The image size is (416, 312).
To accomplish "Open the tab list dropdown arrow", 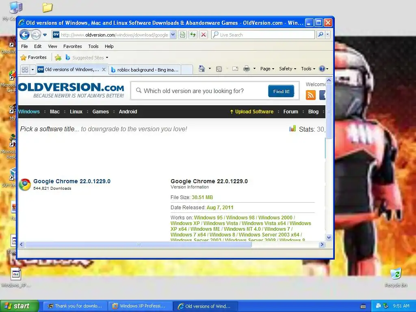I will point(32,69).
